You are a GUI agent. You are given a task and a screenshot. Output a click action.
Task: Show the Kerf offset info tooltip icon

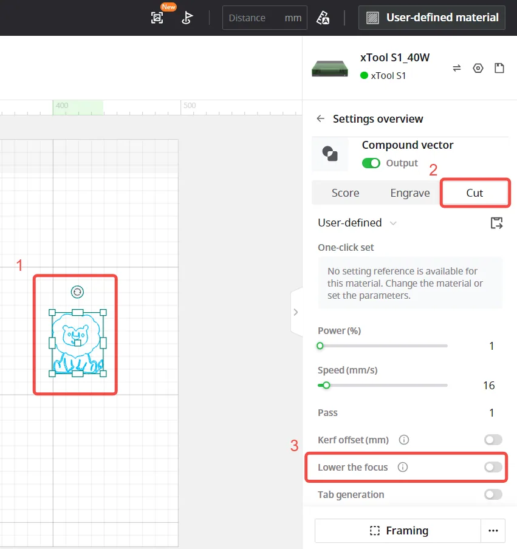click(x=404, y=440)
